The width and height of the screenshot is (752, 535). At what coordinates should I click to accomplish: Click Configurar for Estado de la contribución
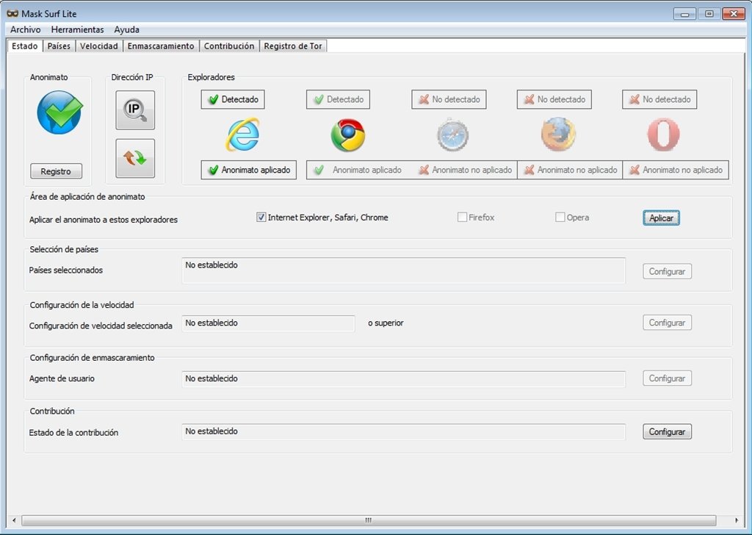pos(667,431)
